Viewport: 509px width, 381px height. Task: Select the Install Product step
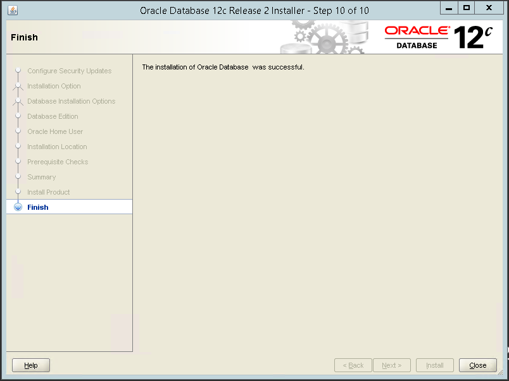48,192
